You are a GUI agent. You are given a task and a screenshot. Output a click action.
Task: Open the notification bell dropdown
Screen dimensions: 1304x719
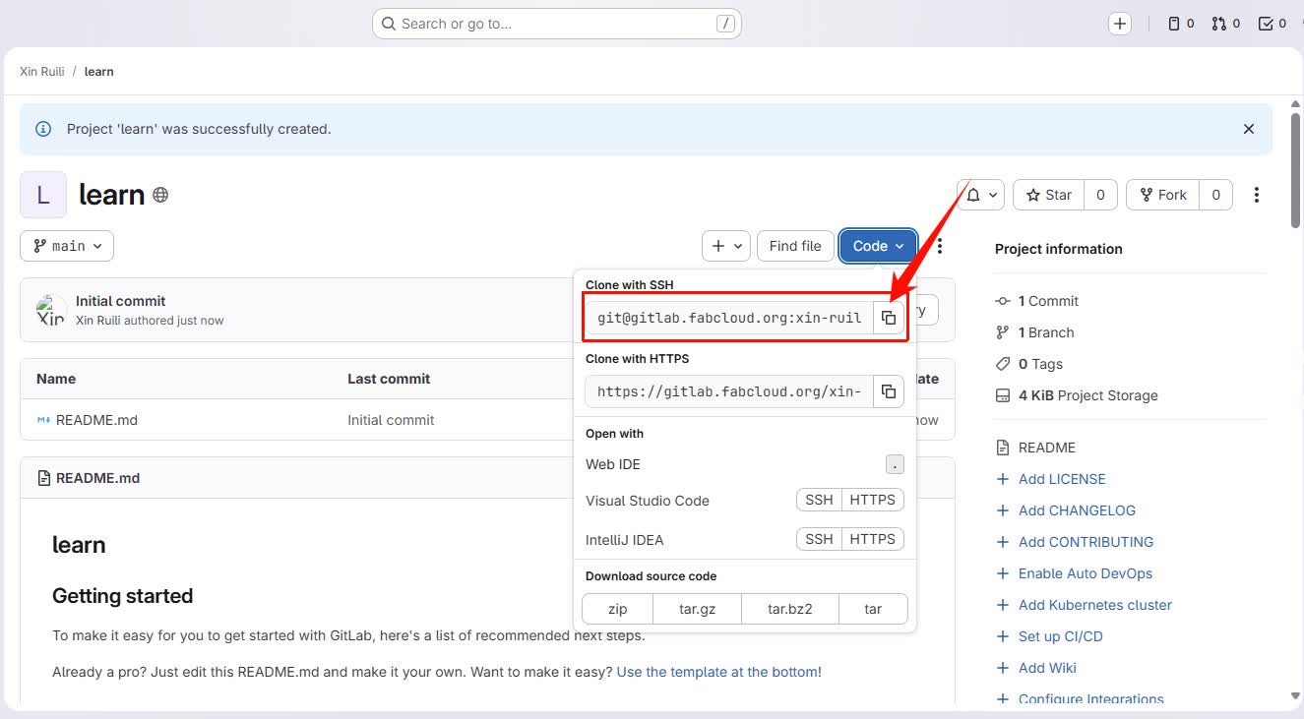point(980,195)
